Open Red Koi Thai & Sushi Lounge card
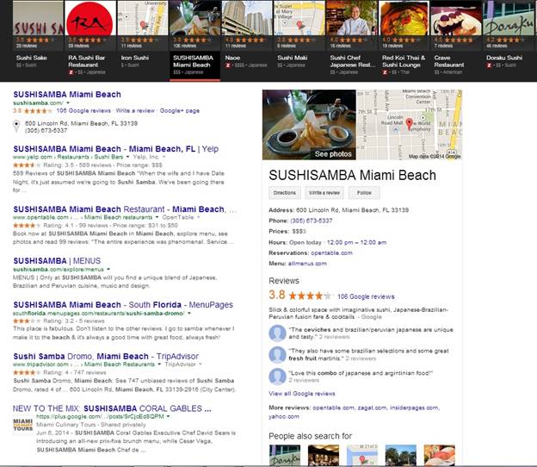 point(404,40)
